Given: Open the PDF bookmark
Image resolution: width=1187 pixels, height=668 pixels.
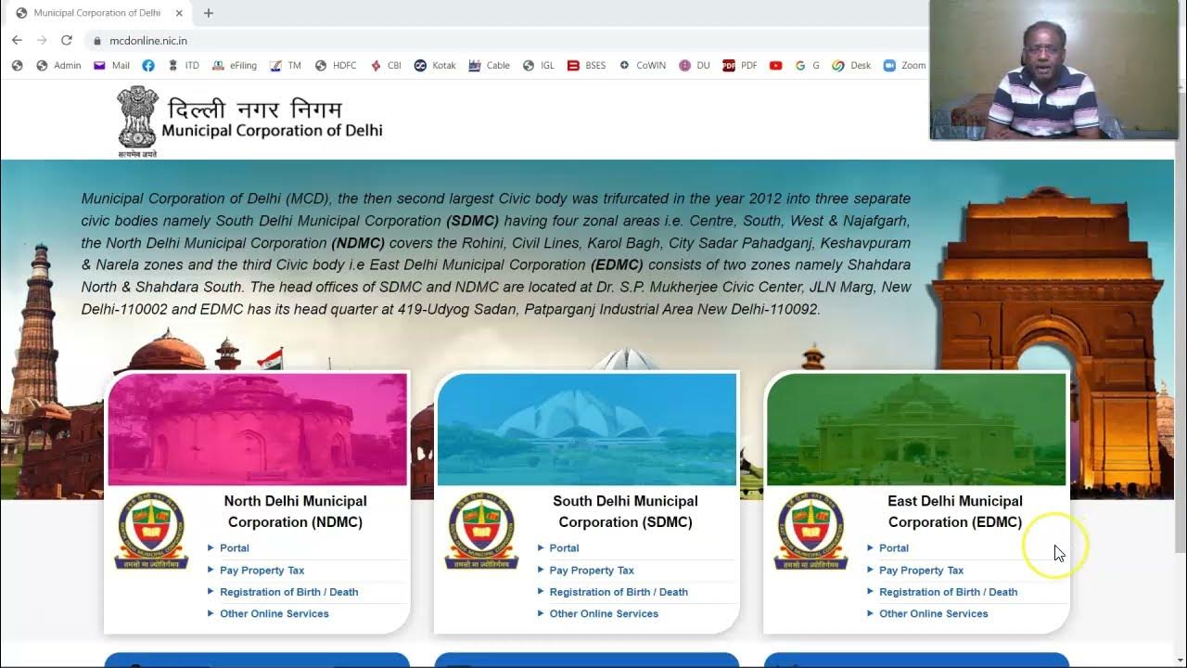Looking at the screenshot, I should point(740,66).
